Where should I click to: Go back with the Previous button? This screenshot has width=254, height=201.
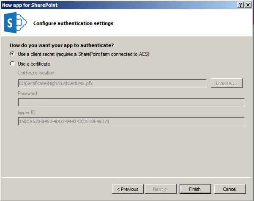(128, 189)
